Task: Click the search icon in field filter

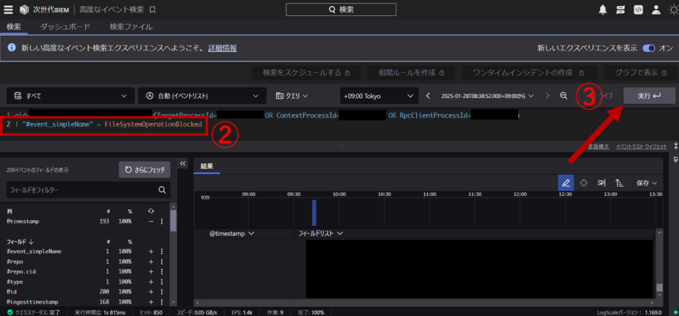Action: pyautogui.click(x=162, y=189)
